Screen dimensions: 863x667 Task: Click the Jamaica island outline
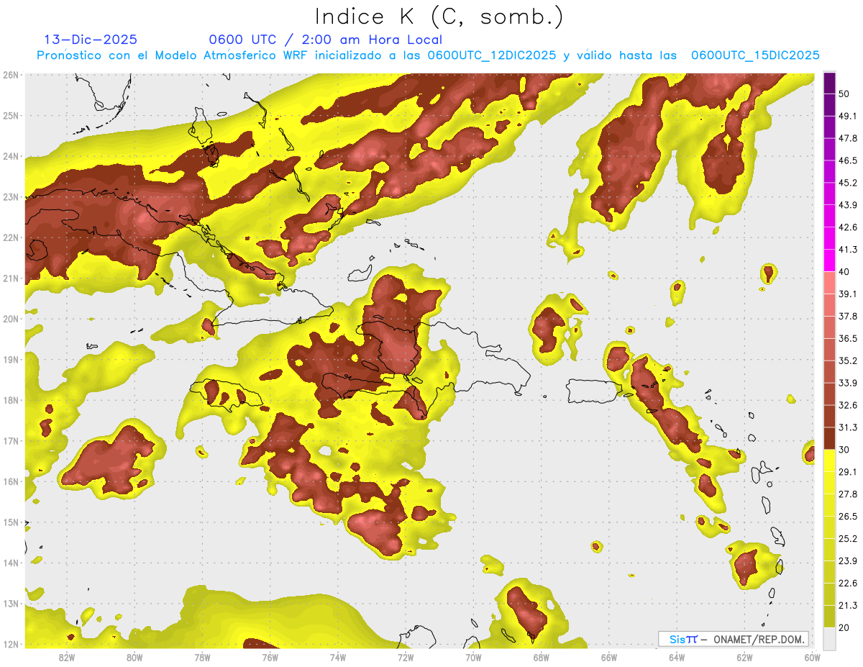227,394
